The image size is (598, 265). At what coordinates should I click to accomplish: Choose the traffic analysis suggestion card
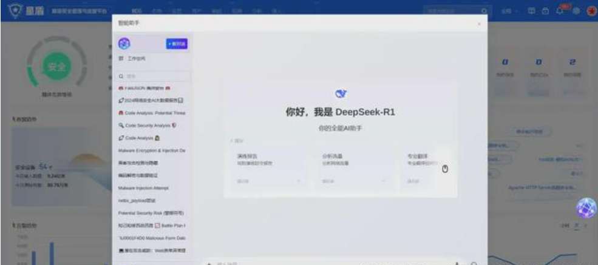tap(355, 167)
